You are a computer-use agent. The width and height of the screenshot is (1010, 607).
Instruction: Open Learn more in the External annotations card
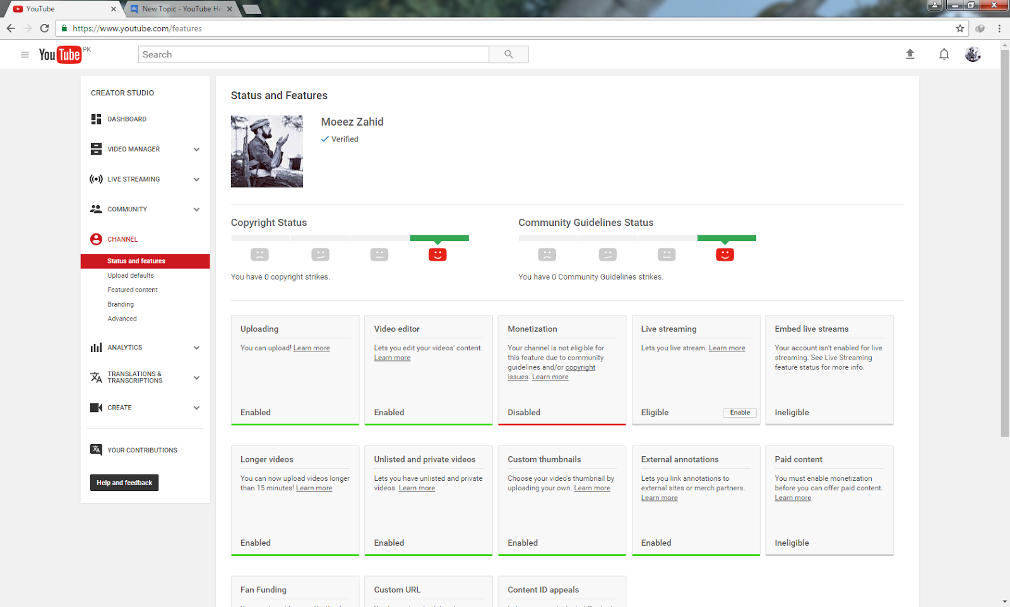click(659, 498)
